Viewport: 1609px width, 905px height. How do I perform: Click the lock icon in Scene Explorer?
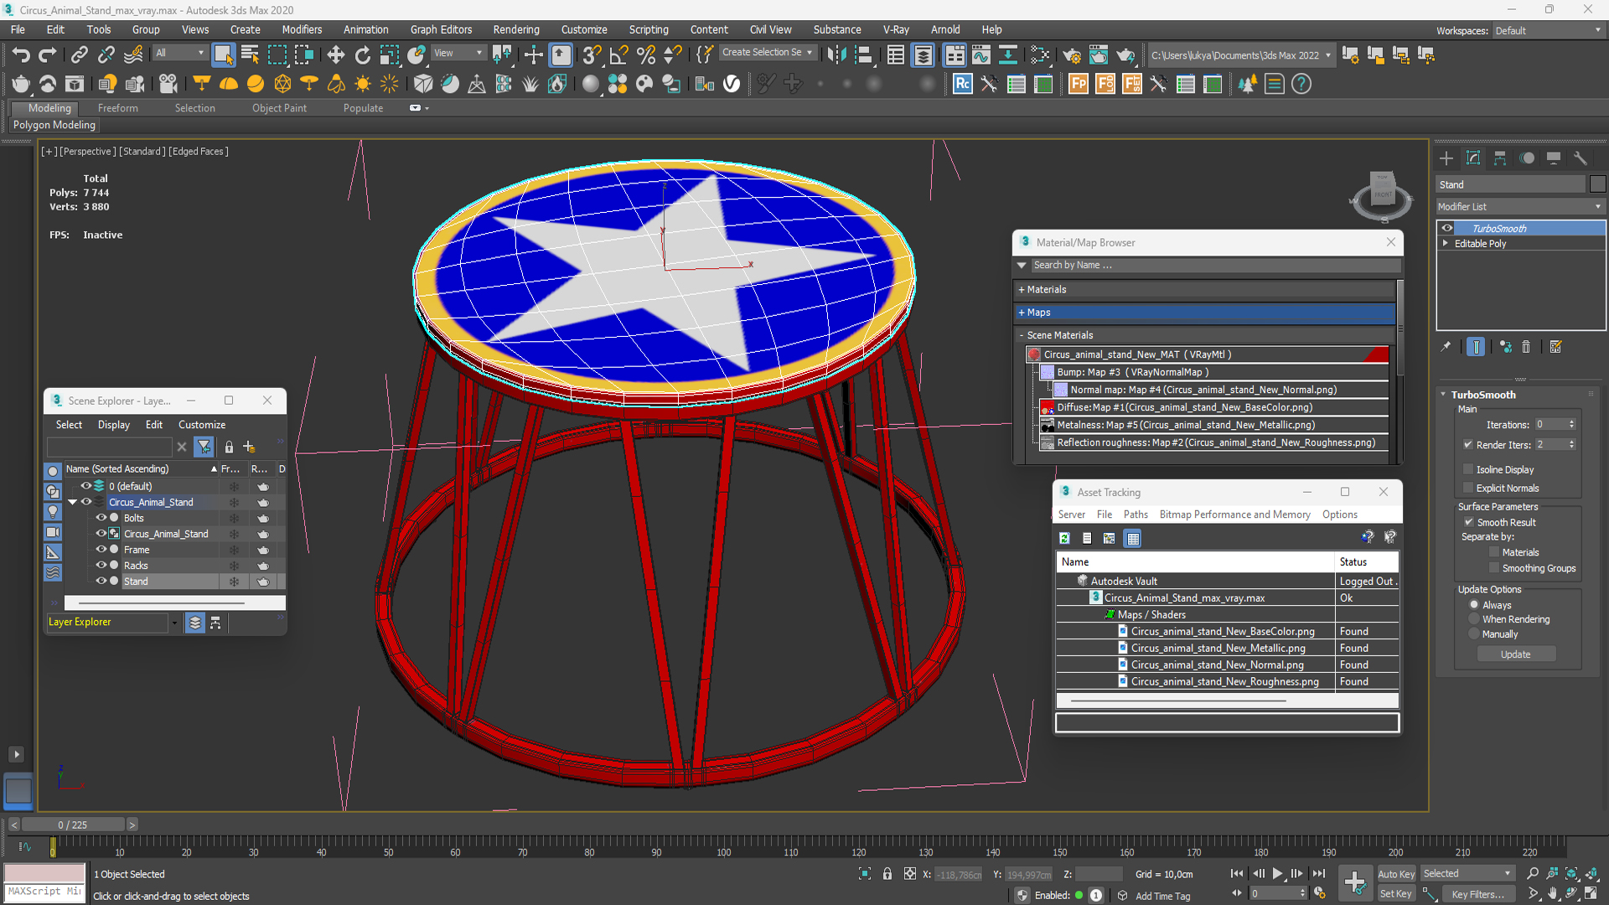pos(229,447)
